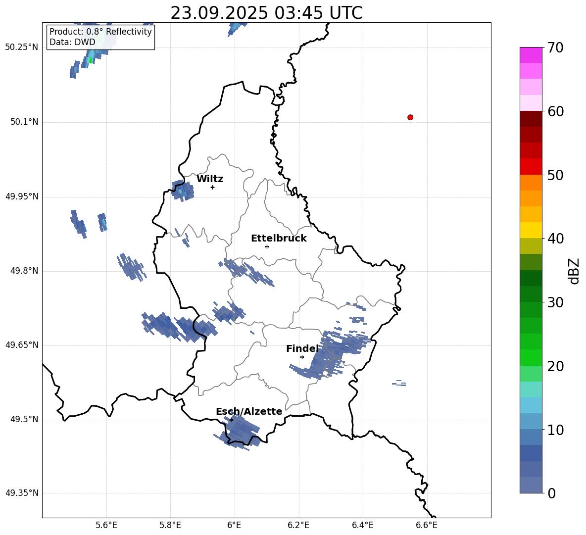586x535 pixels.
Task: Click the 50 tick on colorbar
Action: point(555,175)
